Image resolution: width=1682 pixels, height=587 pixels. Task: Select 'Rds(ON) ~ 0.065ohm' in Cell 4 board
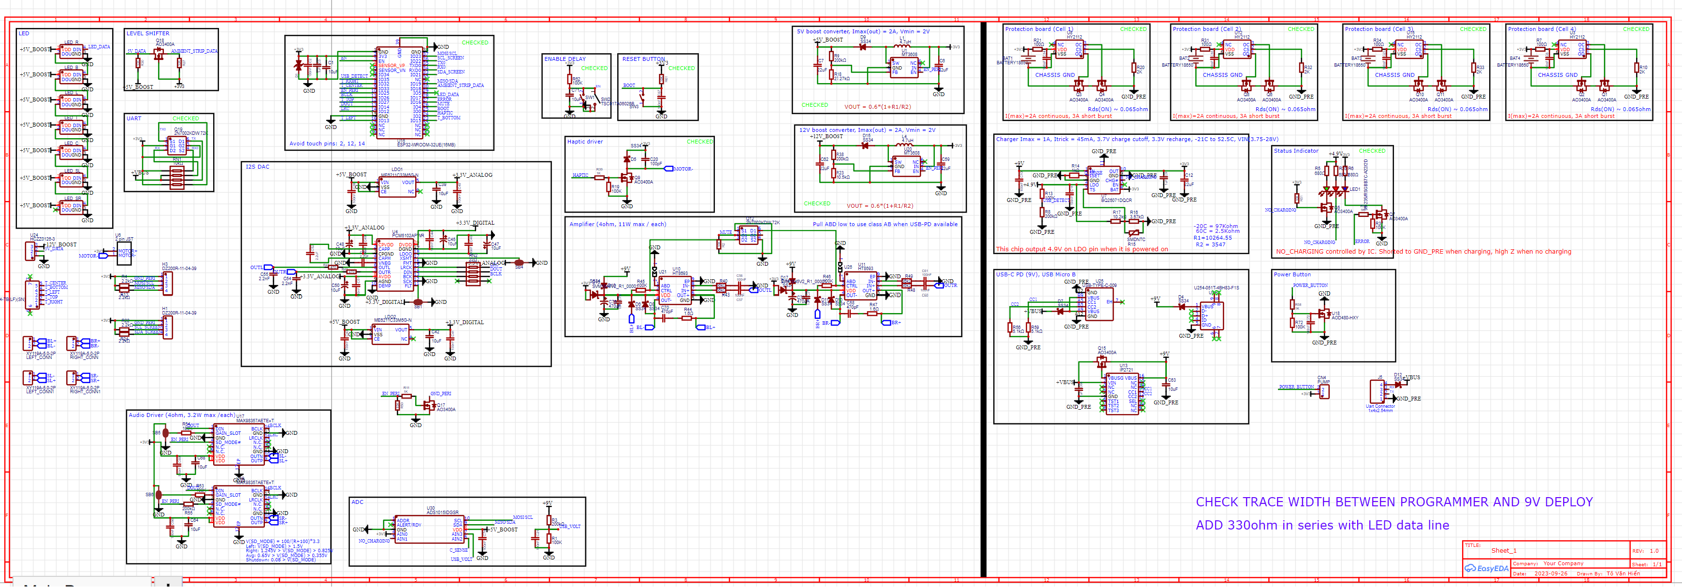tap(1620, 109)
